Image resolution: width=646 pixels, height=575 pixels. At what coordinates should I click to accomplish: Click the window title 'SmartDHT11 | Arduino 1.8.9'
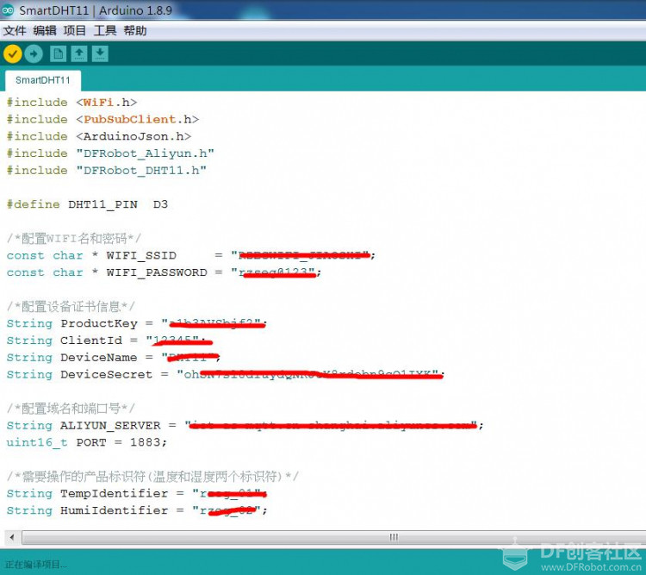(96, 9)
